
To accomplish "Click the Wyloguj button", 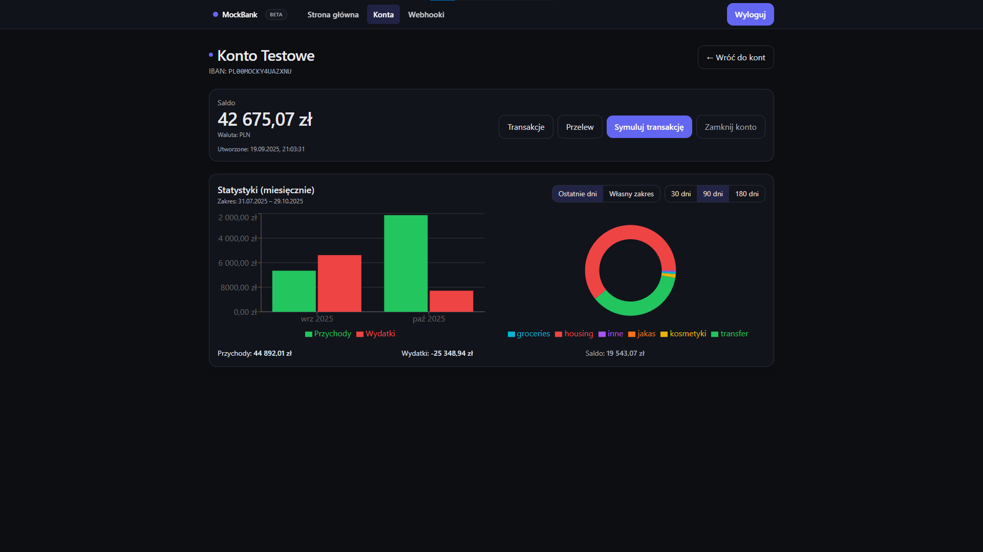I will coord(750,14).
